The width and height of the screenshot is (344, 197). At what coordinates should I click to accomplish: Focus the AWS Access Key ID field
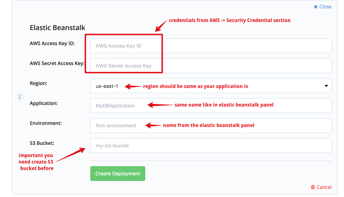coord(211,46)
